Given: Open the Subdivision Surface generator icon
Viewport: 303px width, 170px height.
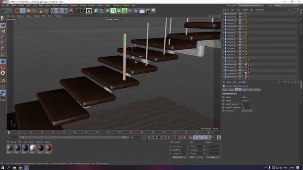Looking at the screenshot, I should click(x=107, y=11).
